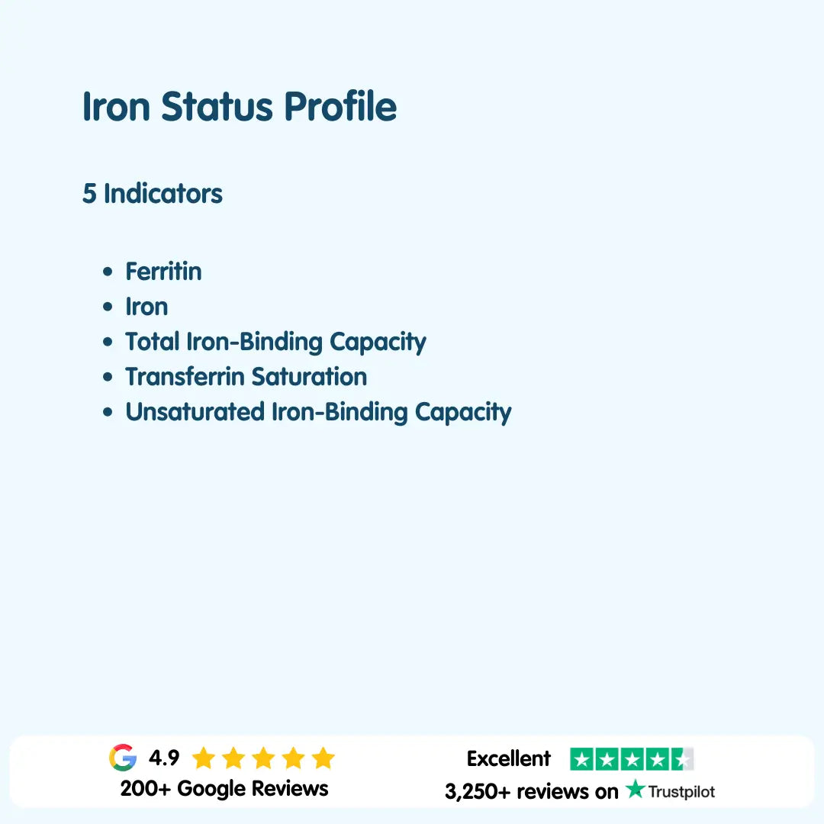Image resolution: width=824 pixels, height=824 pixels.
Task: Click the second yellow Google rating star
Action: [x=233, y=758]
